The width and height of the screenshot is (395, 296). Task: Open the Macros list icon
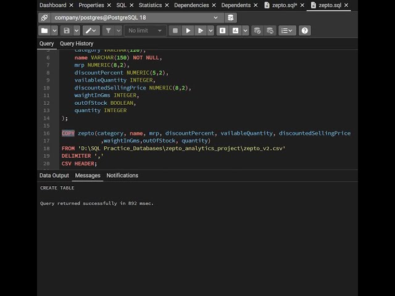coord(287,31)
